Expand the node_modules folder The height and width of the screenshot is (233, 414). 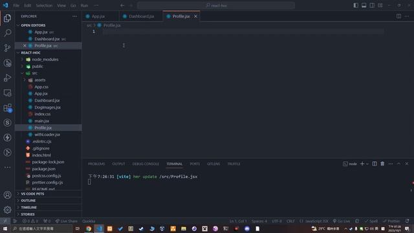coord(22,60)
